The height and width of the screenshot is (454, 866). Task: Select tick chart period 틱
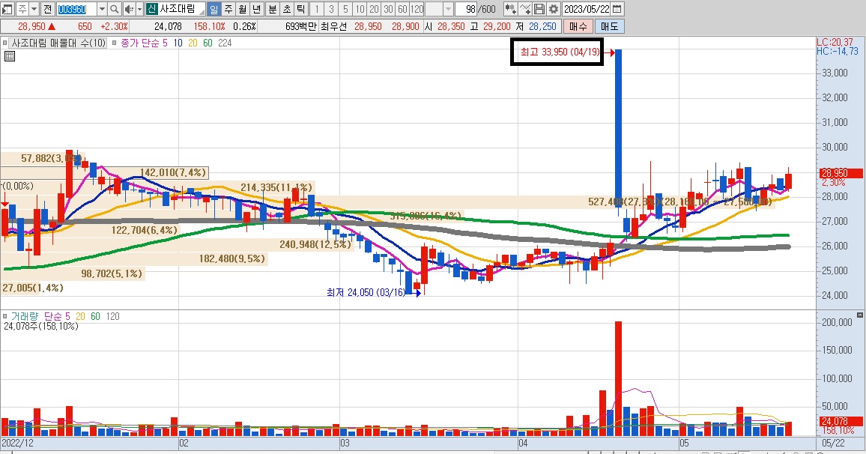[x=301, y=9]
